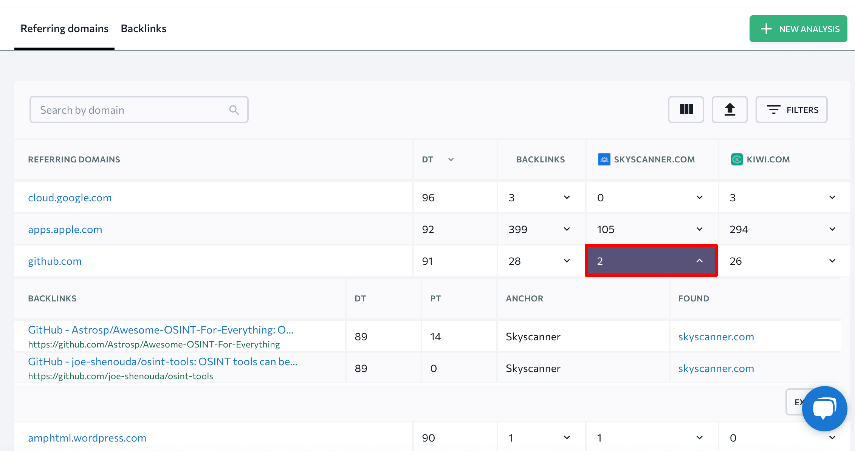855x451 pixels.
Task: Click the github.com/Astrosp URL text
Action: click(x=154, y=344)
